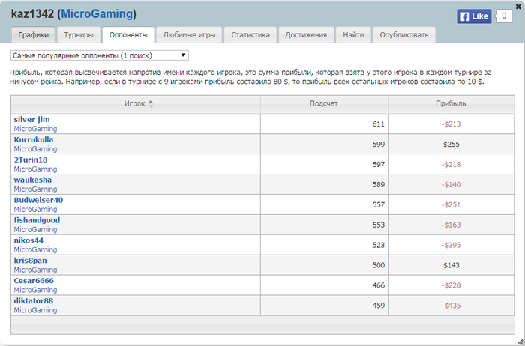
Task: Sort by the Подсчет column header
Action: tap(324, 103)
